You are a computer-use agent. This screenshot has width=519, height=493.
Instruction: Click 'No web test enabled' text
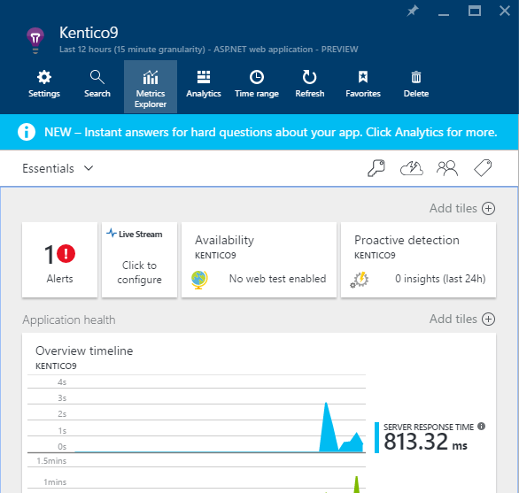[x=278, y=279]
